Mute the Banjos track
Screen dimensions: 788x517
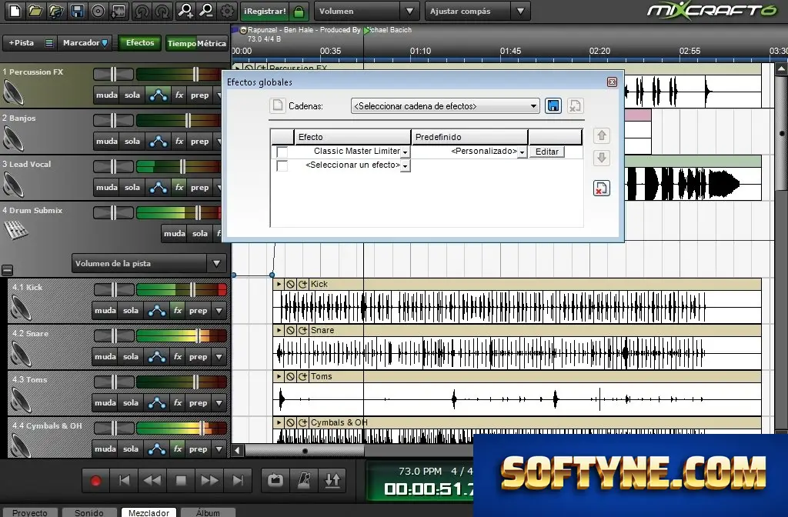coord(106,142)
